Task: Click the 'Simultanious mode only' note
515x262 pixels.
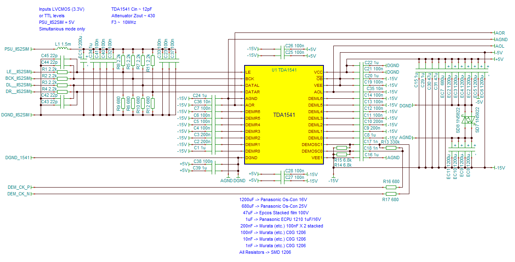Action: point(62,29)
